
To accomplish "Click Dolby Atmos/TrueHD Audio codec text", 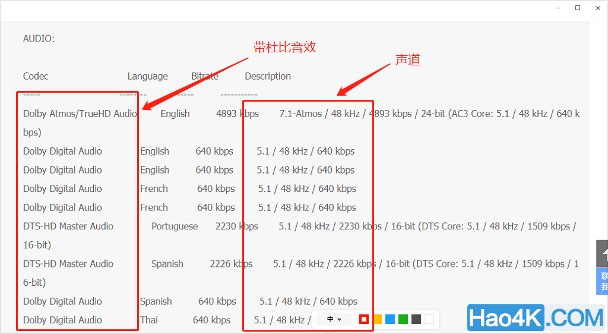I will point(80,114).
